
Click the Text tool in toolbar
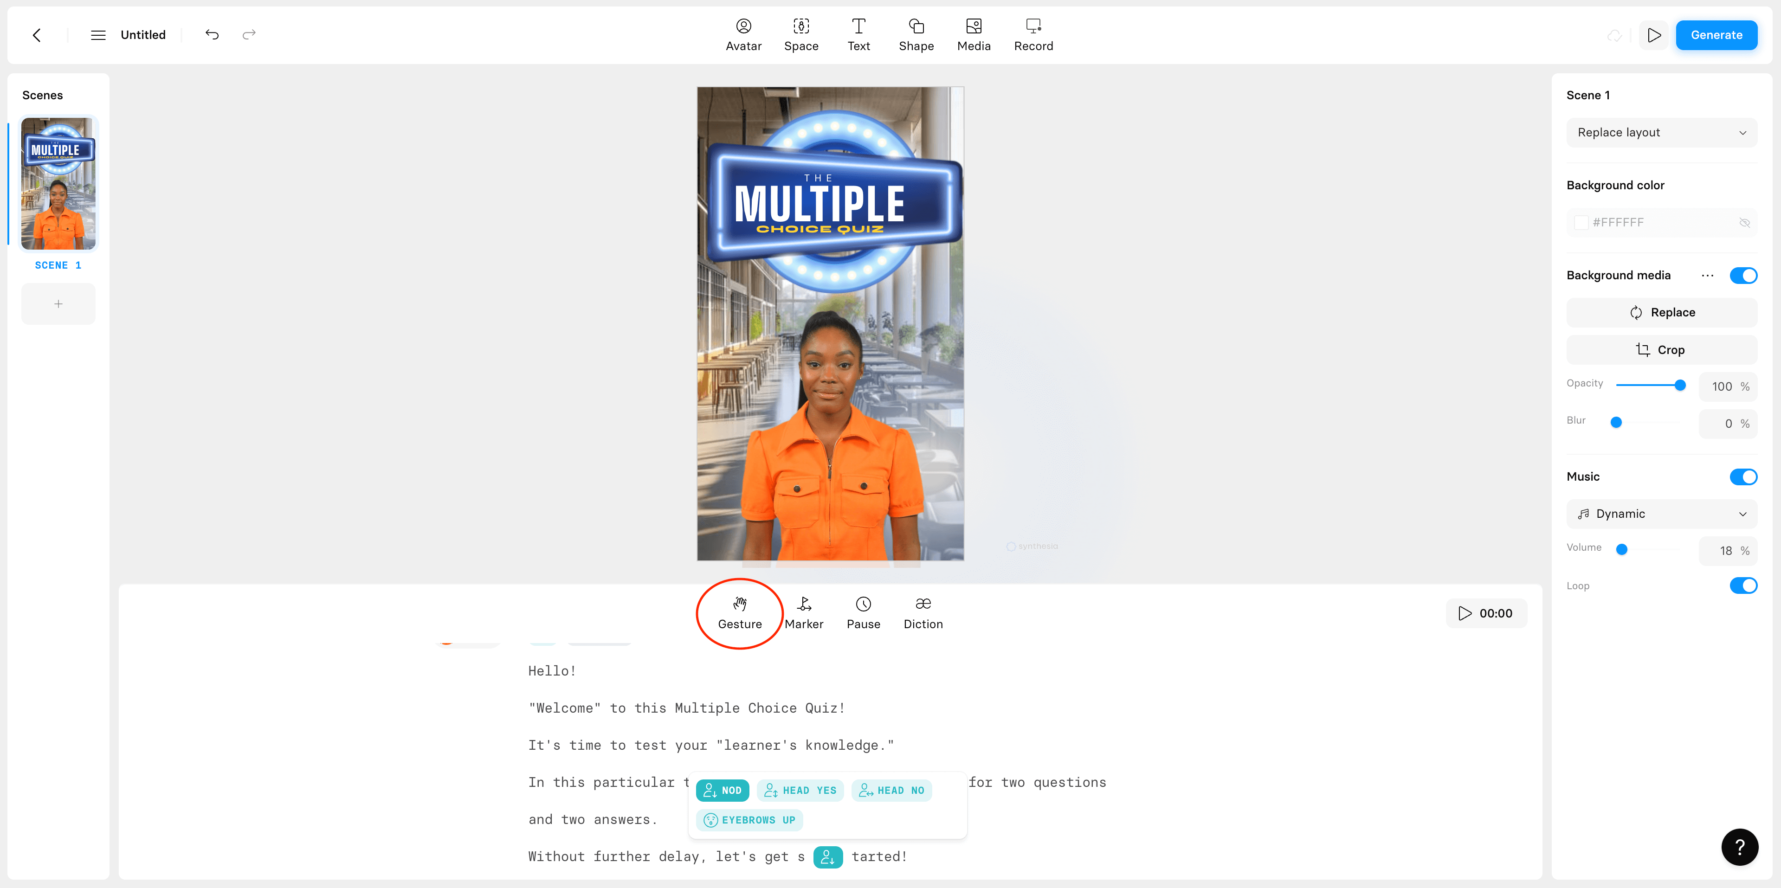click(858, 34)
